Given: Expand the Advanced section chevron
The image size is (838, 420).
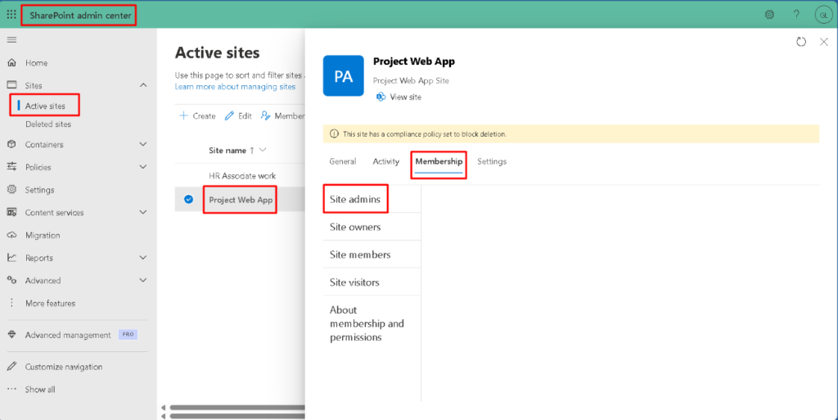Looking at the screenshot, I should tap(143, 280).
